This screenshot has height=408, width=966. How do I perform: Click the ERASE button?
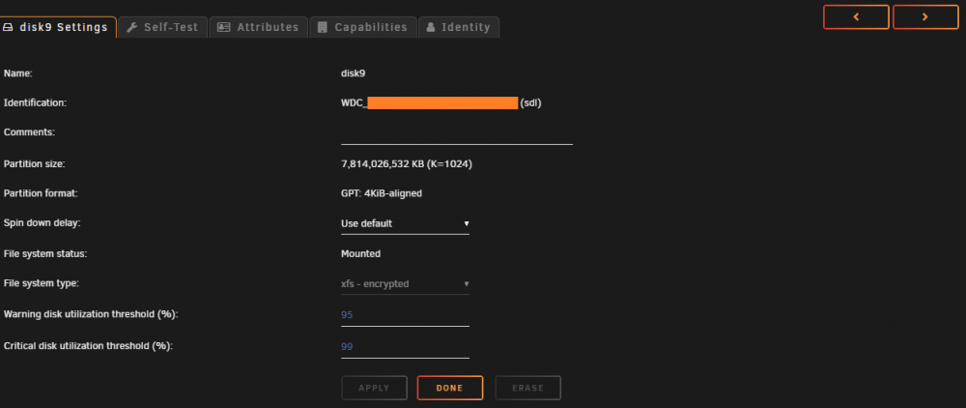point(528,389)
